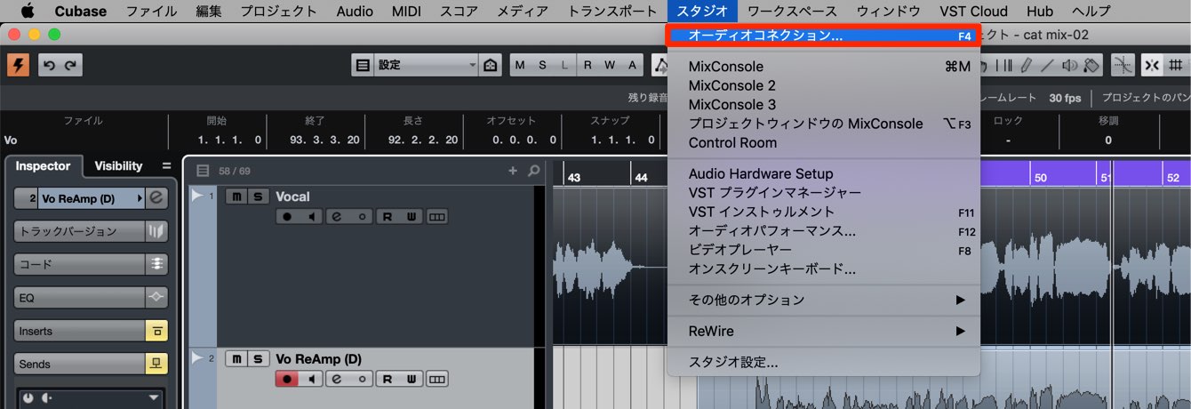Expand the トラックバージョン Inspector section
The width and height of the screenshot is (1191, 409).
(79, 231)
